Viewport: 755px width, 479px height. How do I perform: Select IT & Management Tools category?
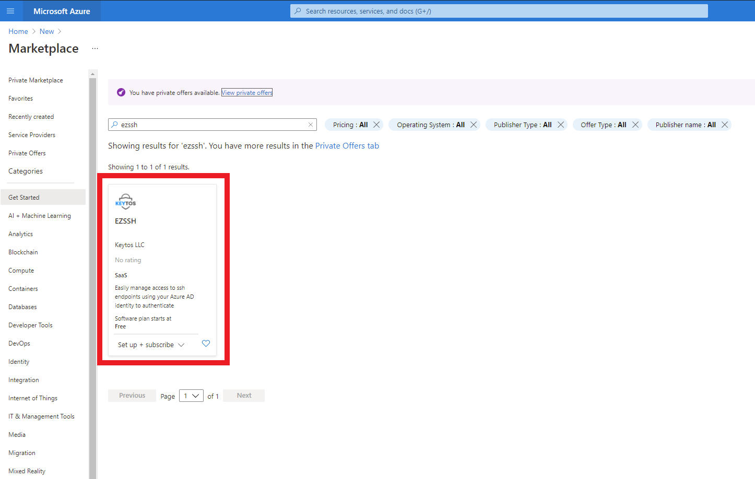pos(41,416)
